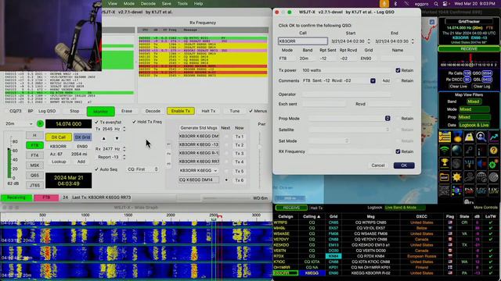Toggle Tx even/1st checkbox
The width and height of the screenshot is (501, 281).
coord(96,122)
